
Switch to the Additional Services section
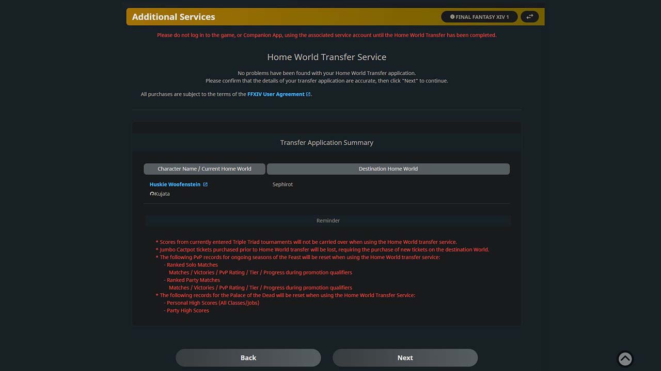(x=174, y=16)
